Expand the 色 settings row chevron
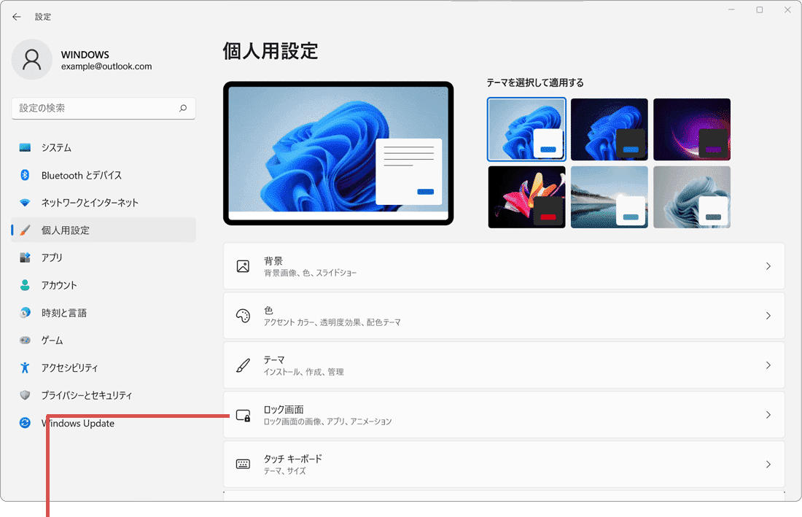The width and height of the screenshot is (802, 517). pyautogui.click(x=768, y=316)
